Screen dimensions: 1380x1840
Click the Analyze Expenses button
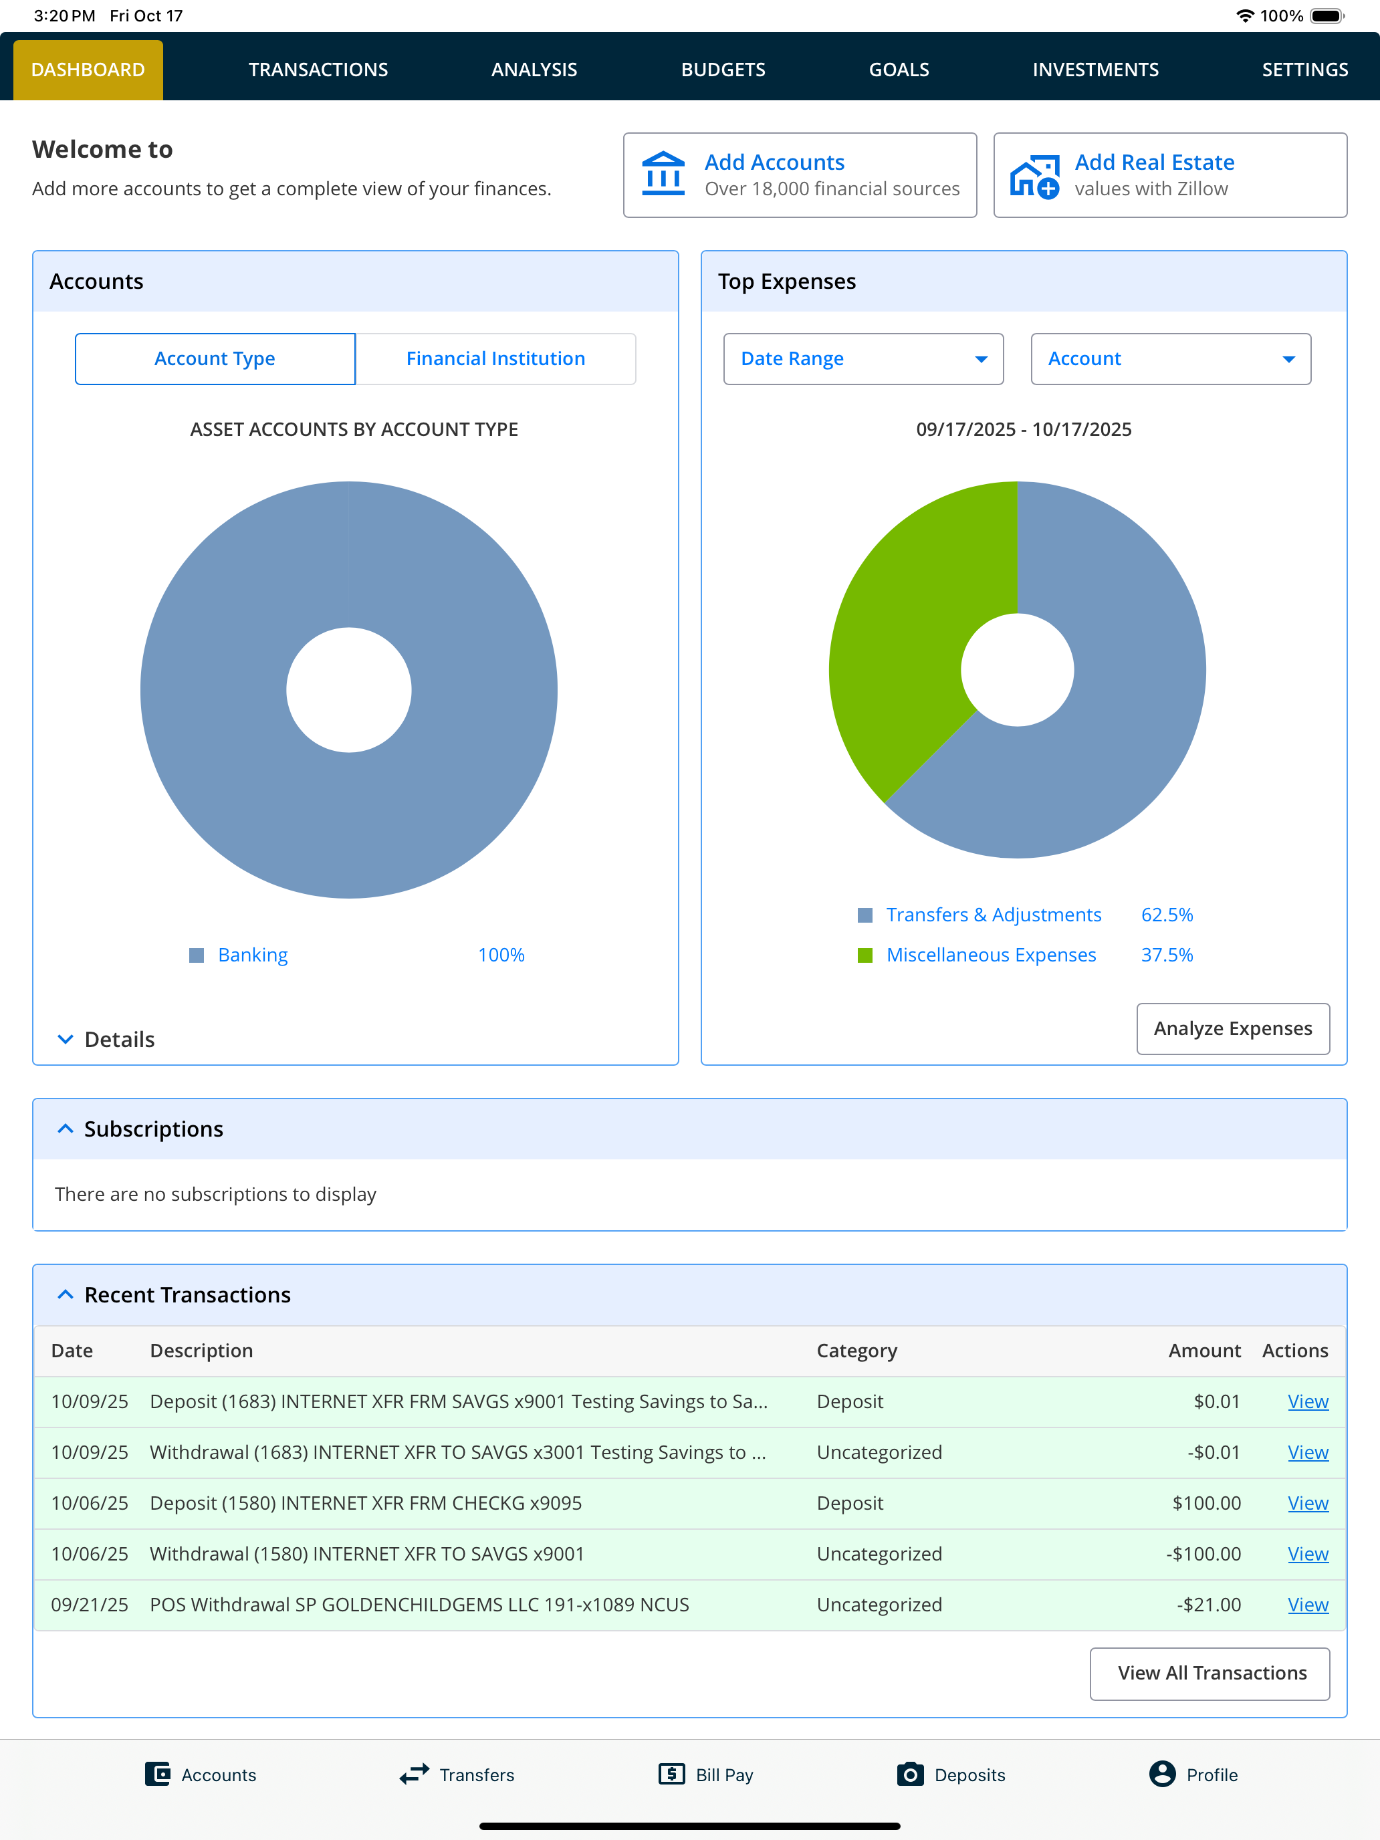pyautogui.click(x=1233, y=1028)
